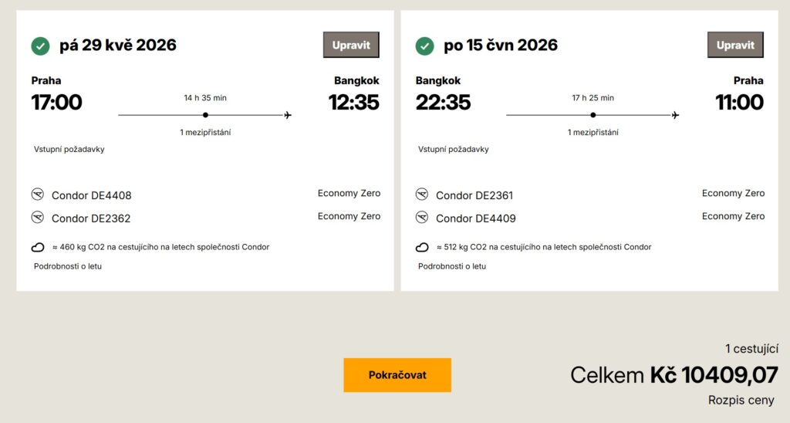This screenshot has height=423, width=790.
Task: Click the stopover dot on return flight line
Action: pos(592,116)
